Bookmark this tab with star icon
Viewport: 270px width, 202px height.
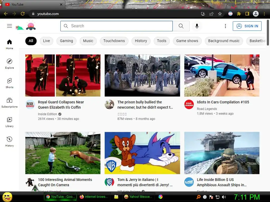220,14
